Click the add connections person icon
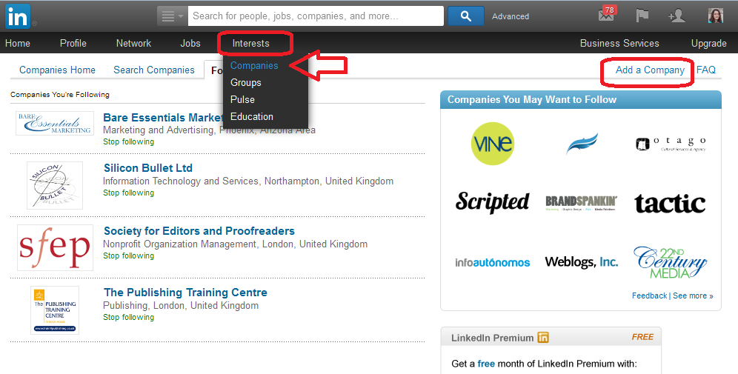The width and height of the screenshot is (738, 374). 676,16
